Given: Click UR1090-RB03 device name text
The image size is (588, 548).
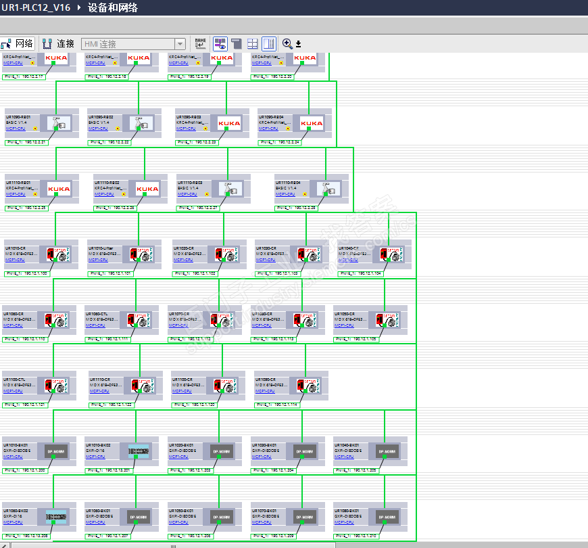Looking at the screenshot, I should [189, 117].
